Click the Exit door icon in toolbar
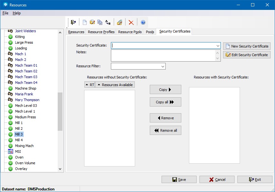The image size is (275, 192). 74,22
